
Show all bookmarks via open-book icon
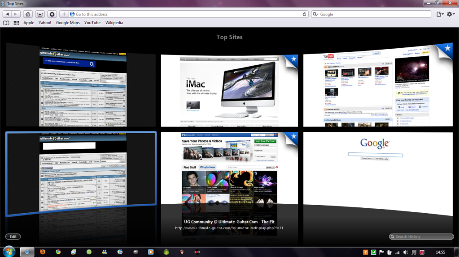pos(6,23)
